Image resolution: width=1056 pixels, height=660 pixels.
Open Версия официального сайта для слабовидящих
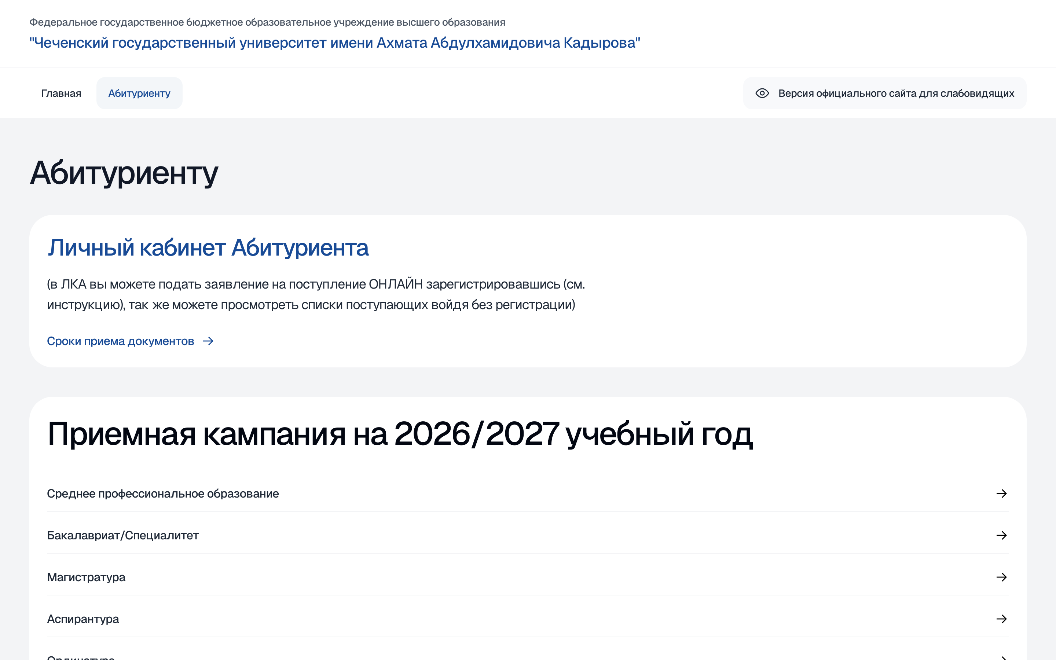coord(884,93)
